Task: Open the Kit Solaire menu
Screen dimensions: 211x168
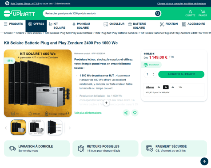Action: [x=57, y=26]
